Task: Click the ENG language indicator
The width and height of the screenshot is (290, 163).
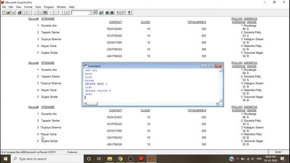Action: click(x=259, y=159)
